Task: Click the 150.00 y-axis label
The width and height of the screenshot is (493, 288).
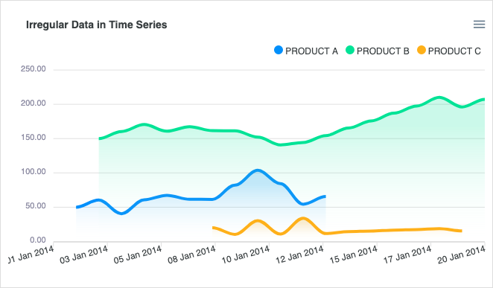Action: click(x=34, y=137)
